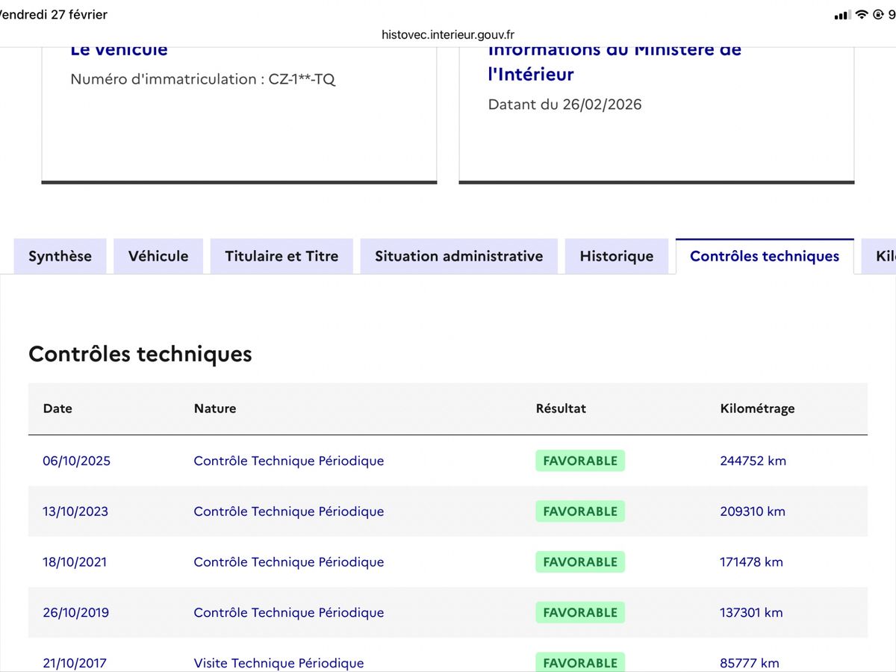Image resolution: width=896 pixels, height=672 pixels.
Task: Click the Date column header
Action: coord(57,408)
